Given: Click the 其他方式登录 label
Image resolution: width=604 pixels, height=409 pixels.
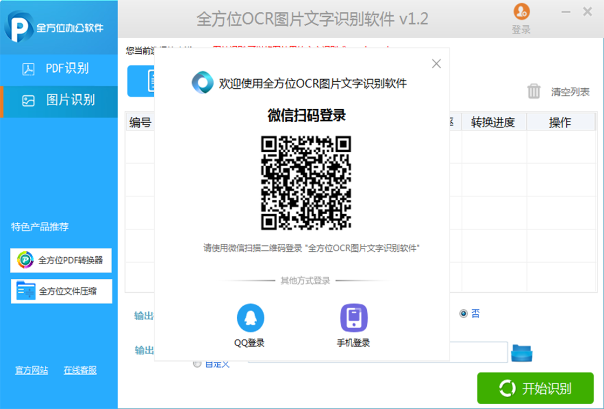Looking at the screenshot, I should point(305,280).
